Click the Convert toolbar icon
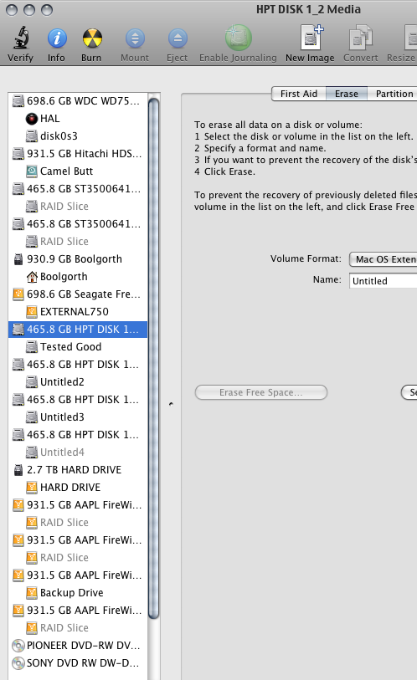The height and width of the screenshot is (680, 417). (361, 38)
